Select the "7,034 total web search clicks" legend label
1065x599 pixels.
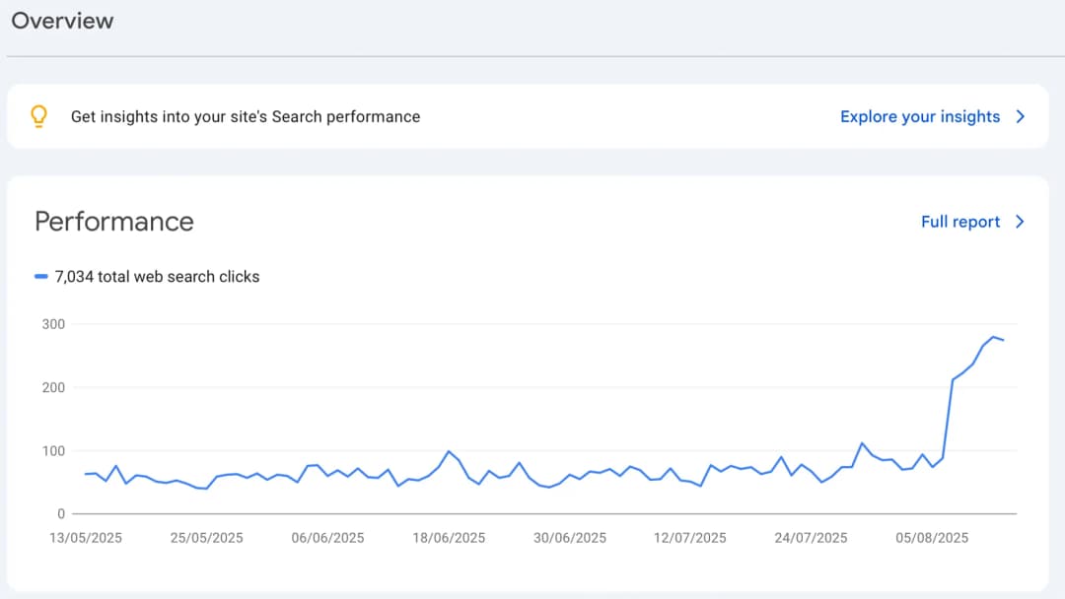coord(157,277)
